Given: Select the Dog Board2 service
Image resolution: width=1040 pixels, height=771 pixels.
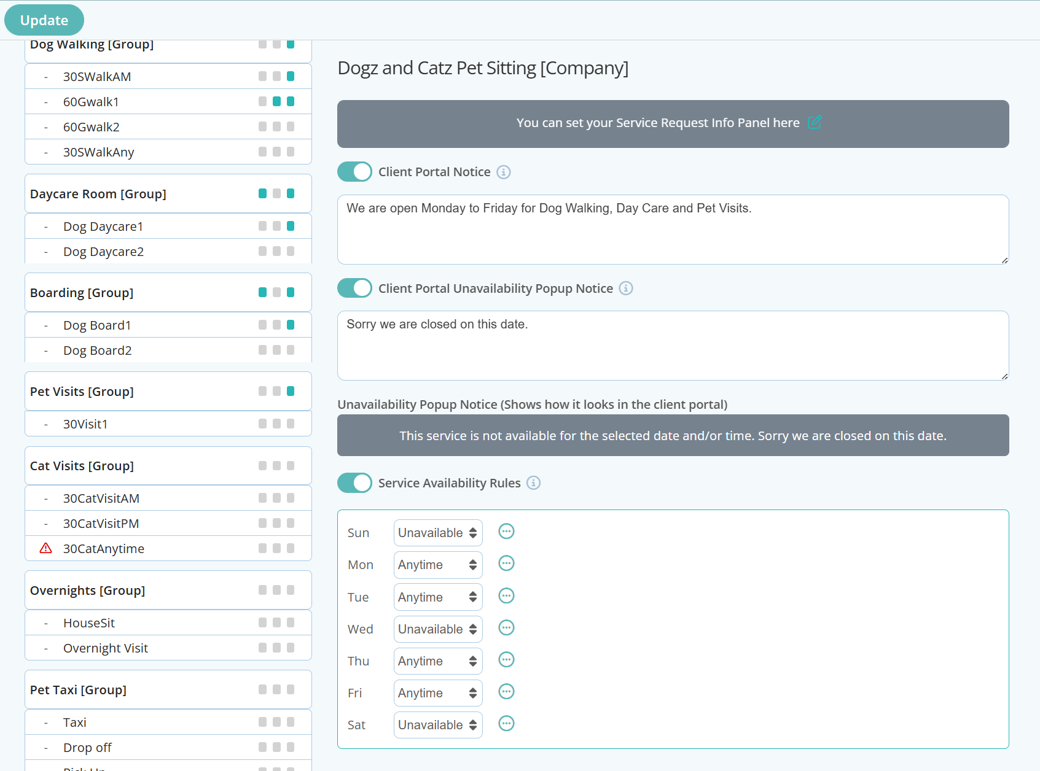Looking at the screenshot, I should (168, 351).
